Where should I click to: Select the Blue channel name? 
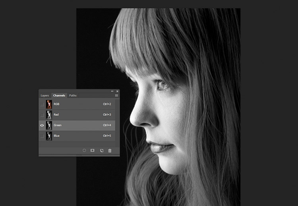(x=56, y=136)
